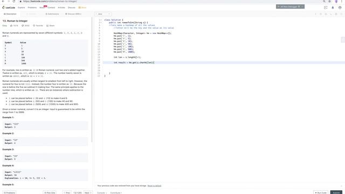Click the HashMap declaration code line
Viewport: 345px width, 194px height.
[142, 33]
